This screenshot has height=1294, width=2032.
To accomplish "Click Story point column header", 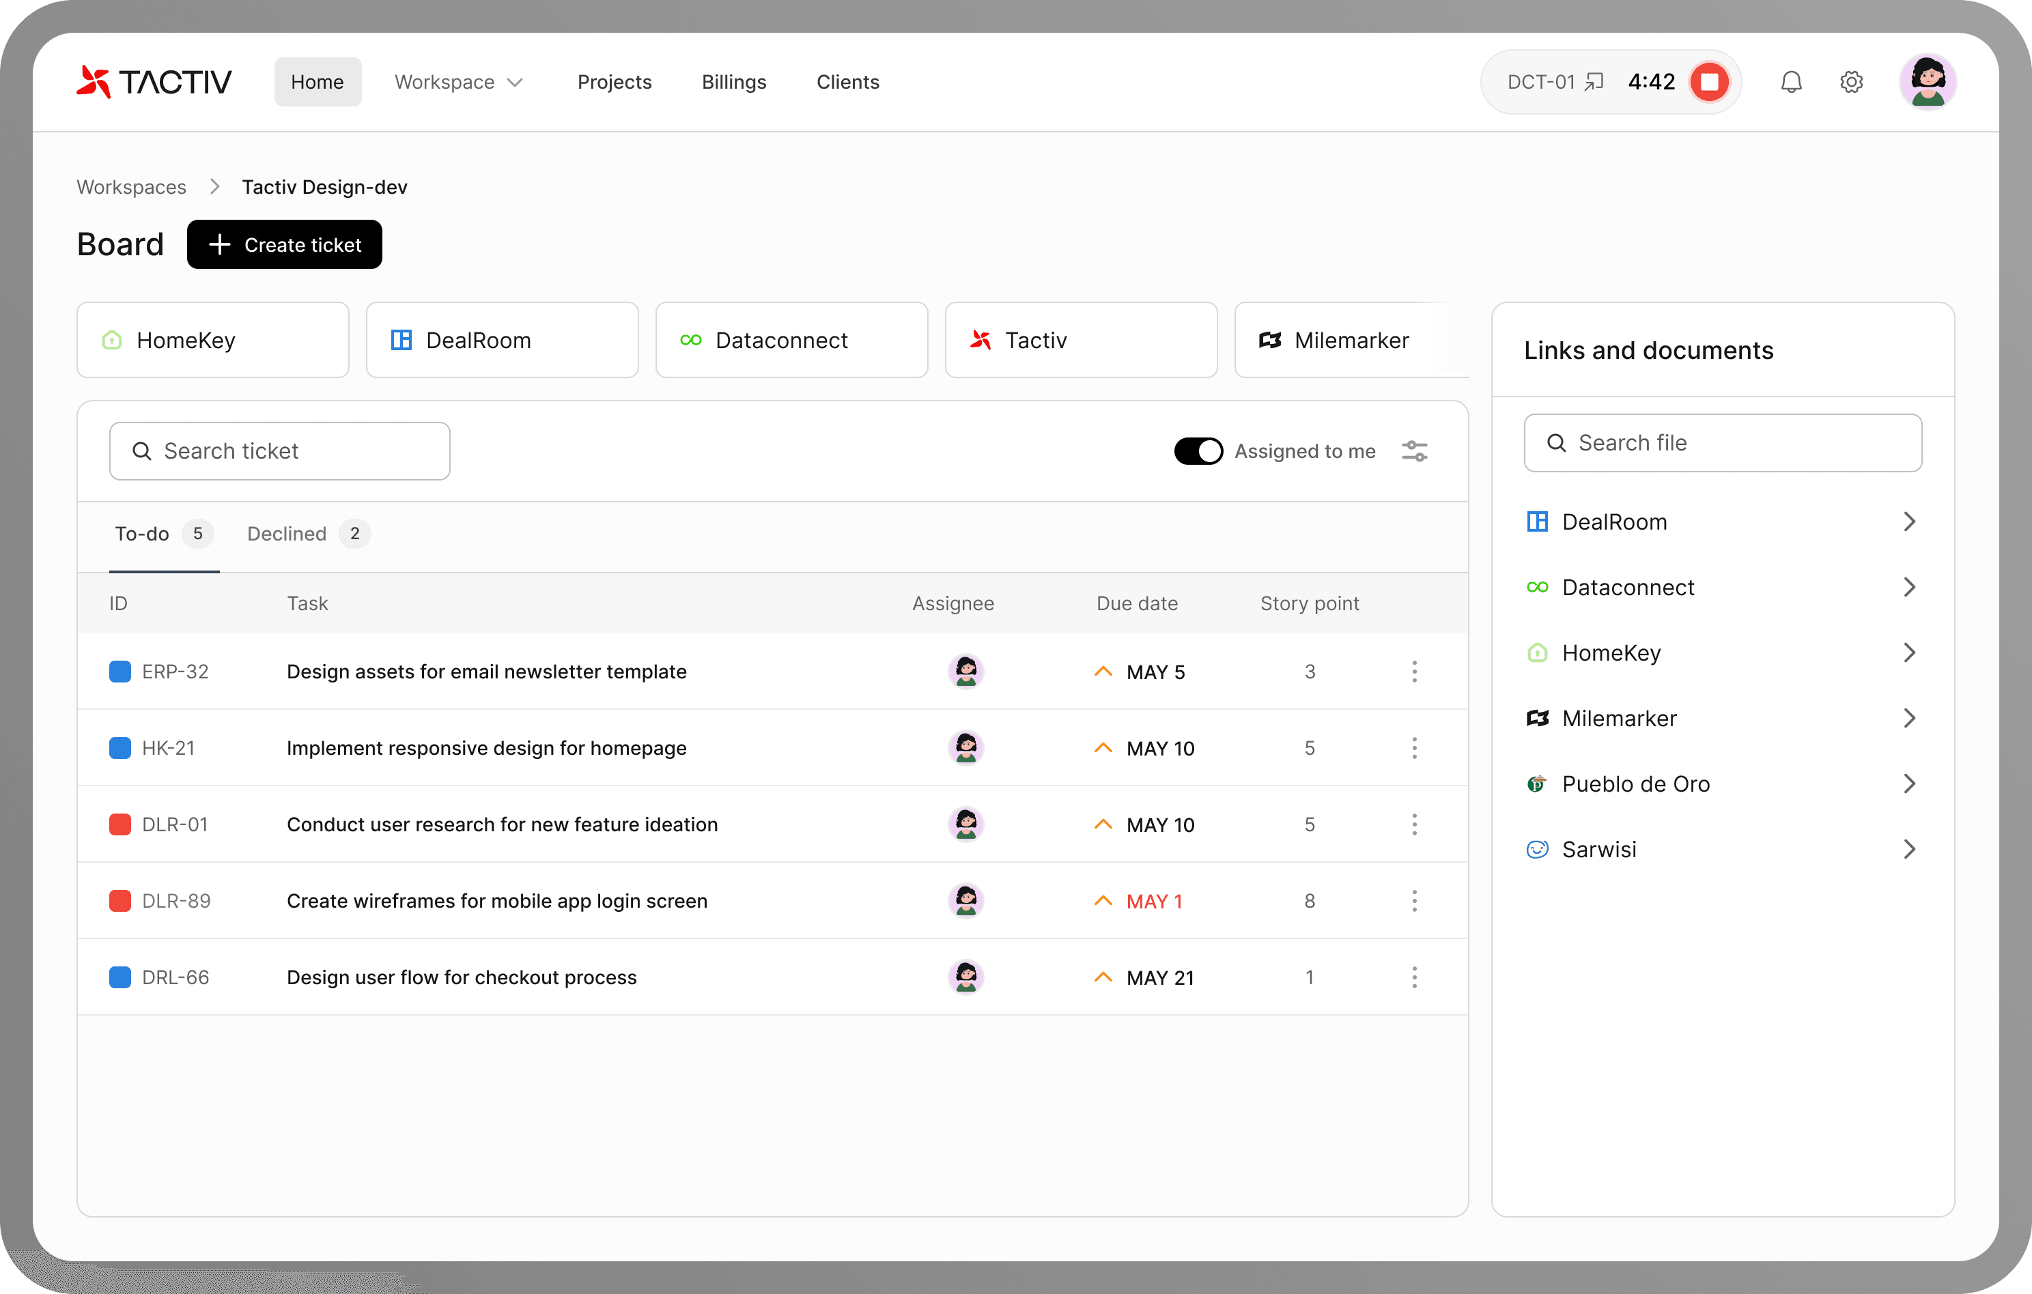I will [1310, 603].
